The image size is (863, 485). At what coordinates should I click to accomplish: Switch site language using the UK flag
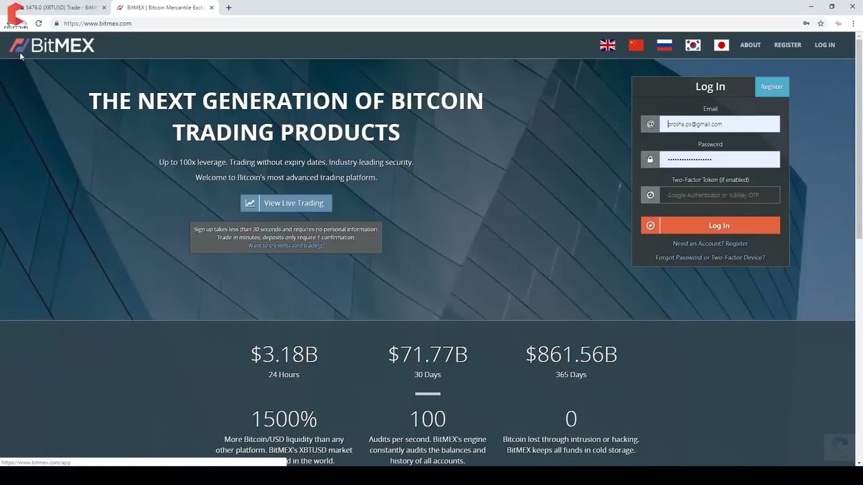pyautogui.click(x=607, y=45)
